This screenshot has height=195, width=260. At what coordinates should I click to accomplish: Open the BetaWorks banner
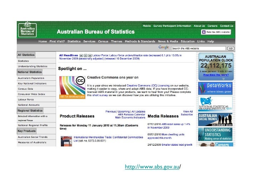(x=215, y=88)
